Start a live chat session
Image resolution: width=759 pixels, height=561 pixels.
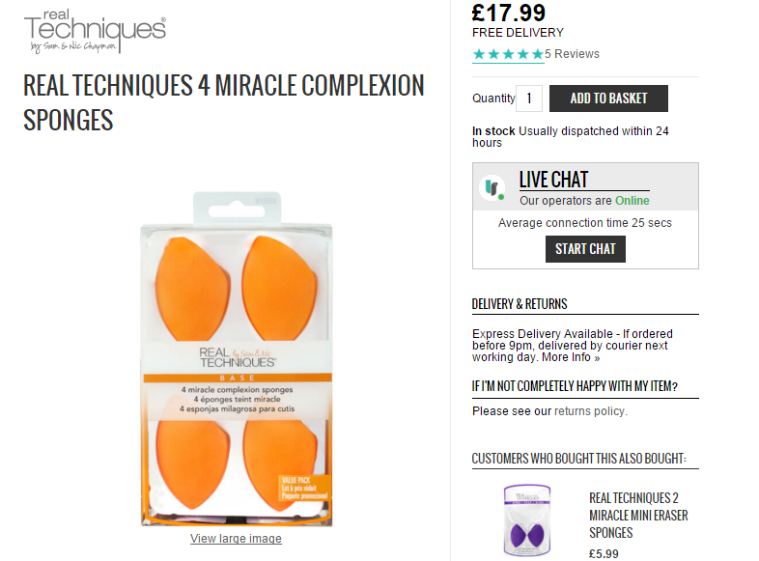tap(585, 249)
